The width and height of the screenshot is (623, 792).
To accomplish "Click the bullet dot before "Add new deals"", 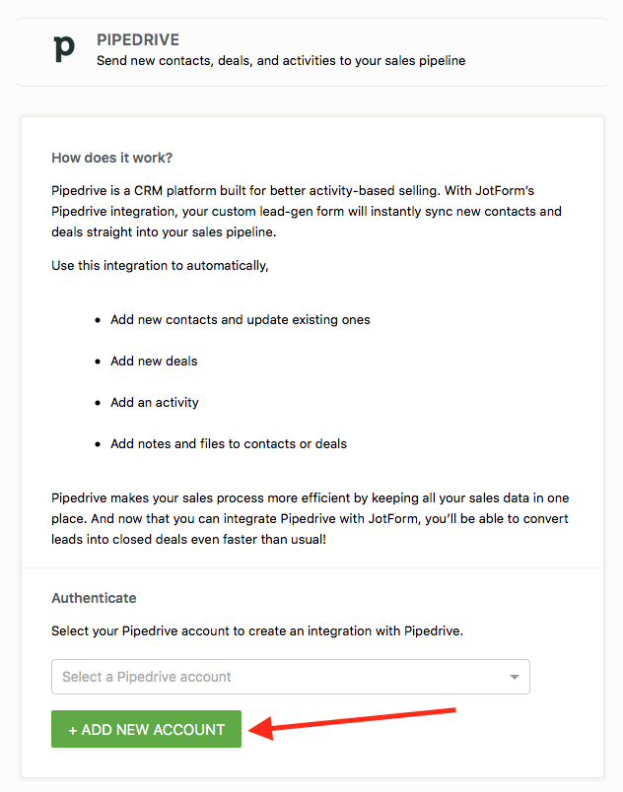I will pyautogui.click(x=98, y=362).
